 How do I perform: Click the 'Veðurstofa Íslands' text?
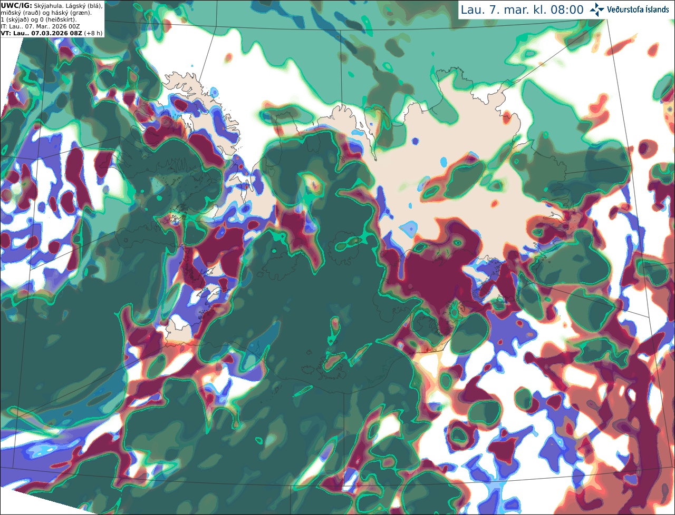pos(638,9)
